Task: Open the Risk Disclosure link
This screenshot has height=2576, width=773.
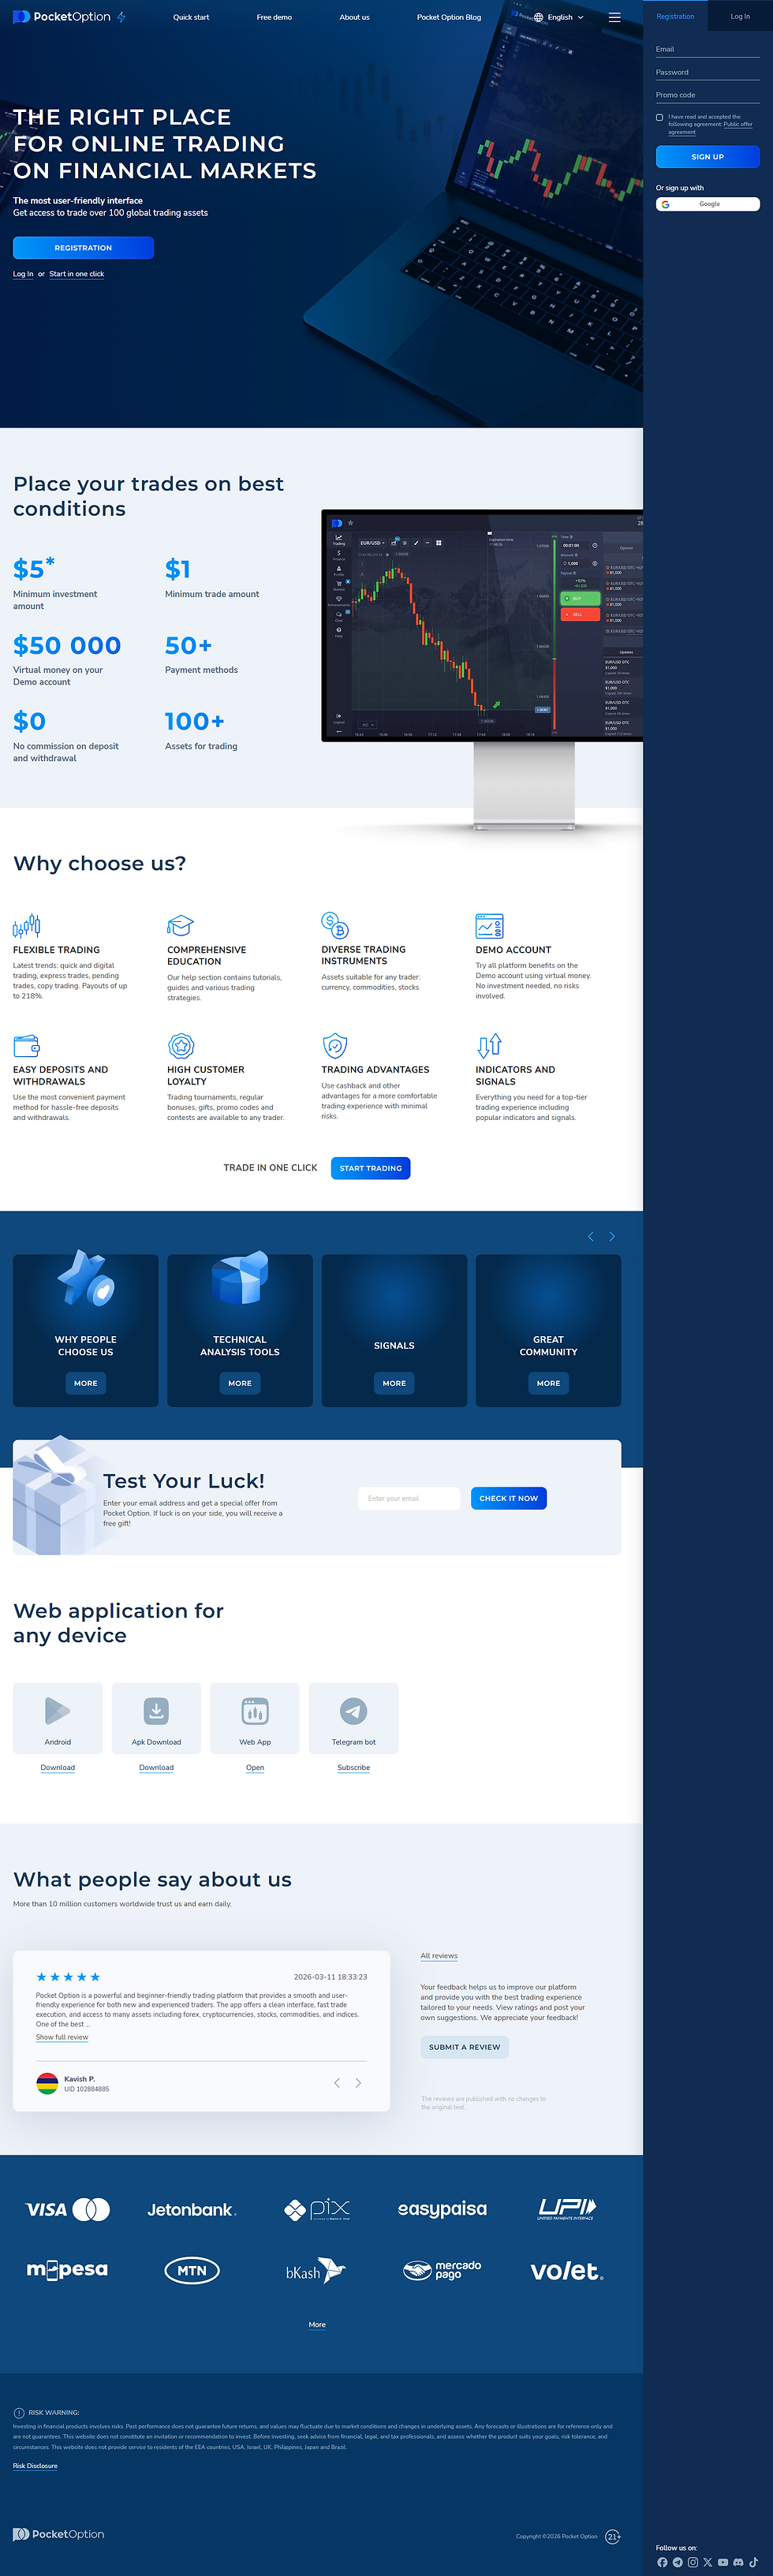Action: (x=35, y=2466)
